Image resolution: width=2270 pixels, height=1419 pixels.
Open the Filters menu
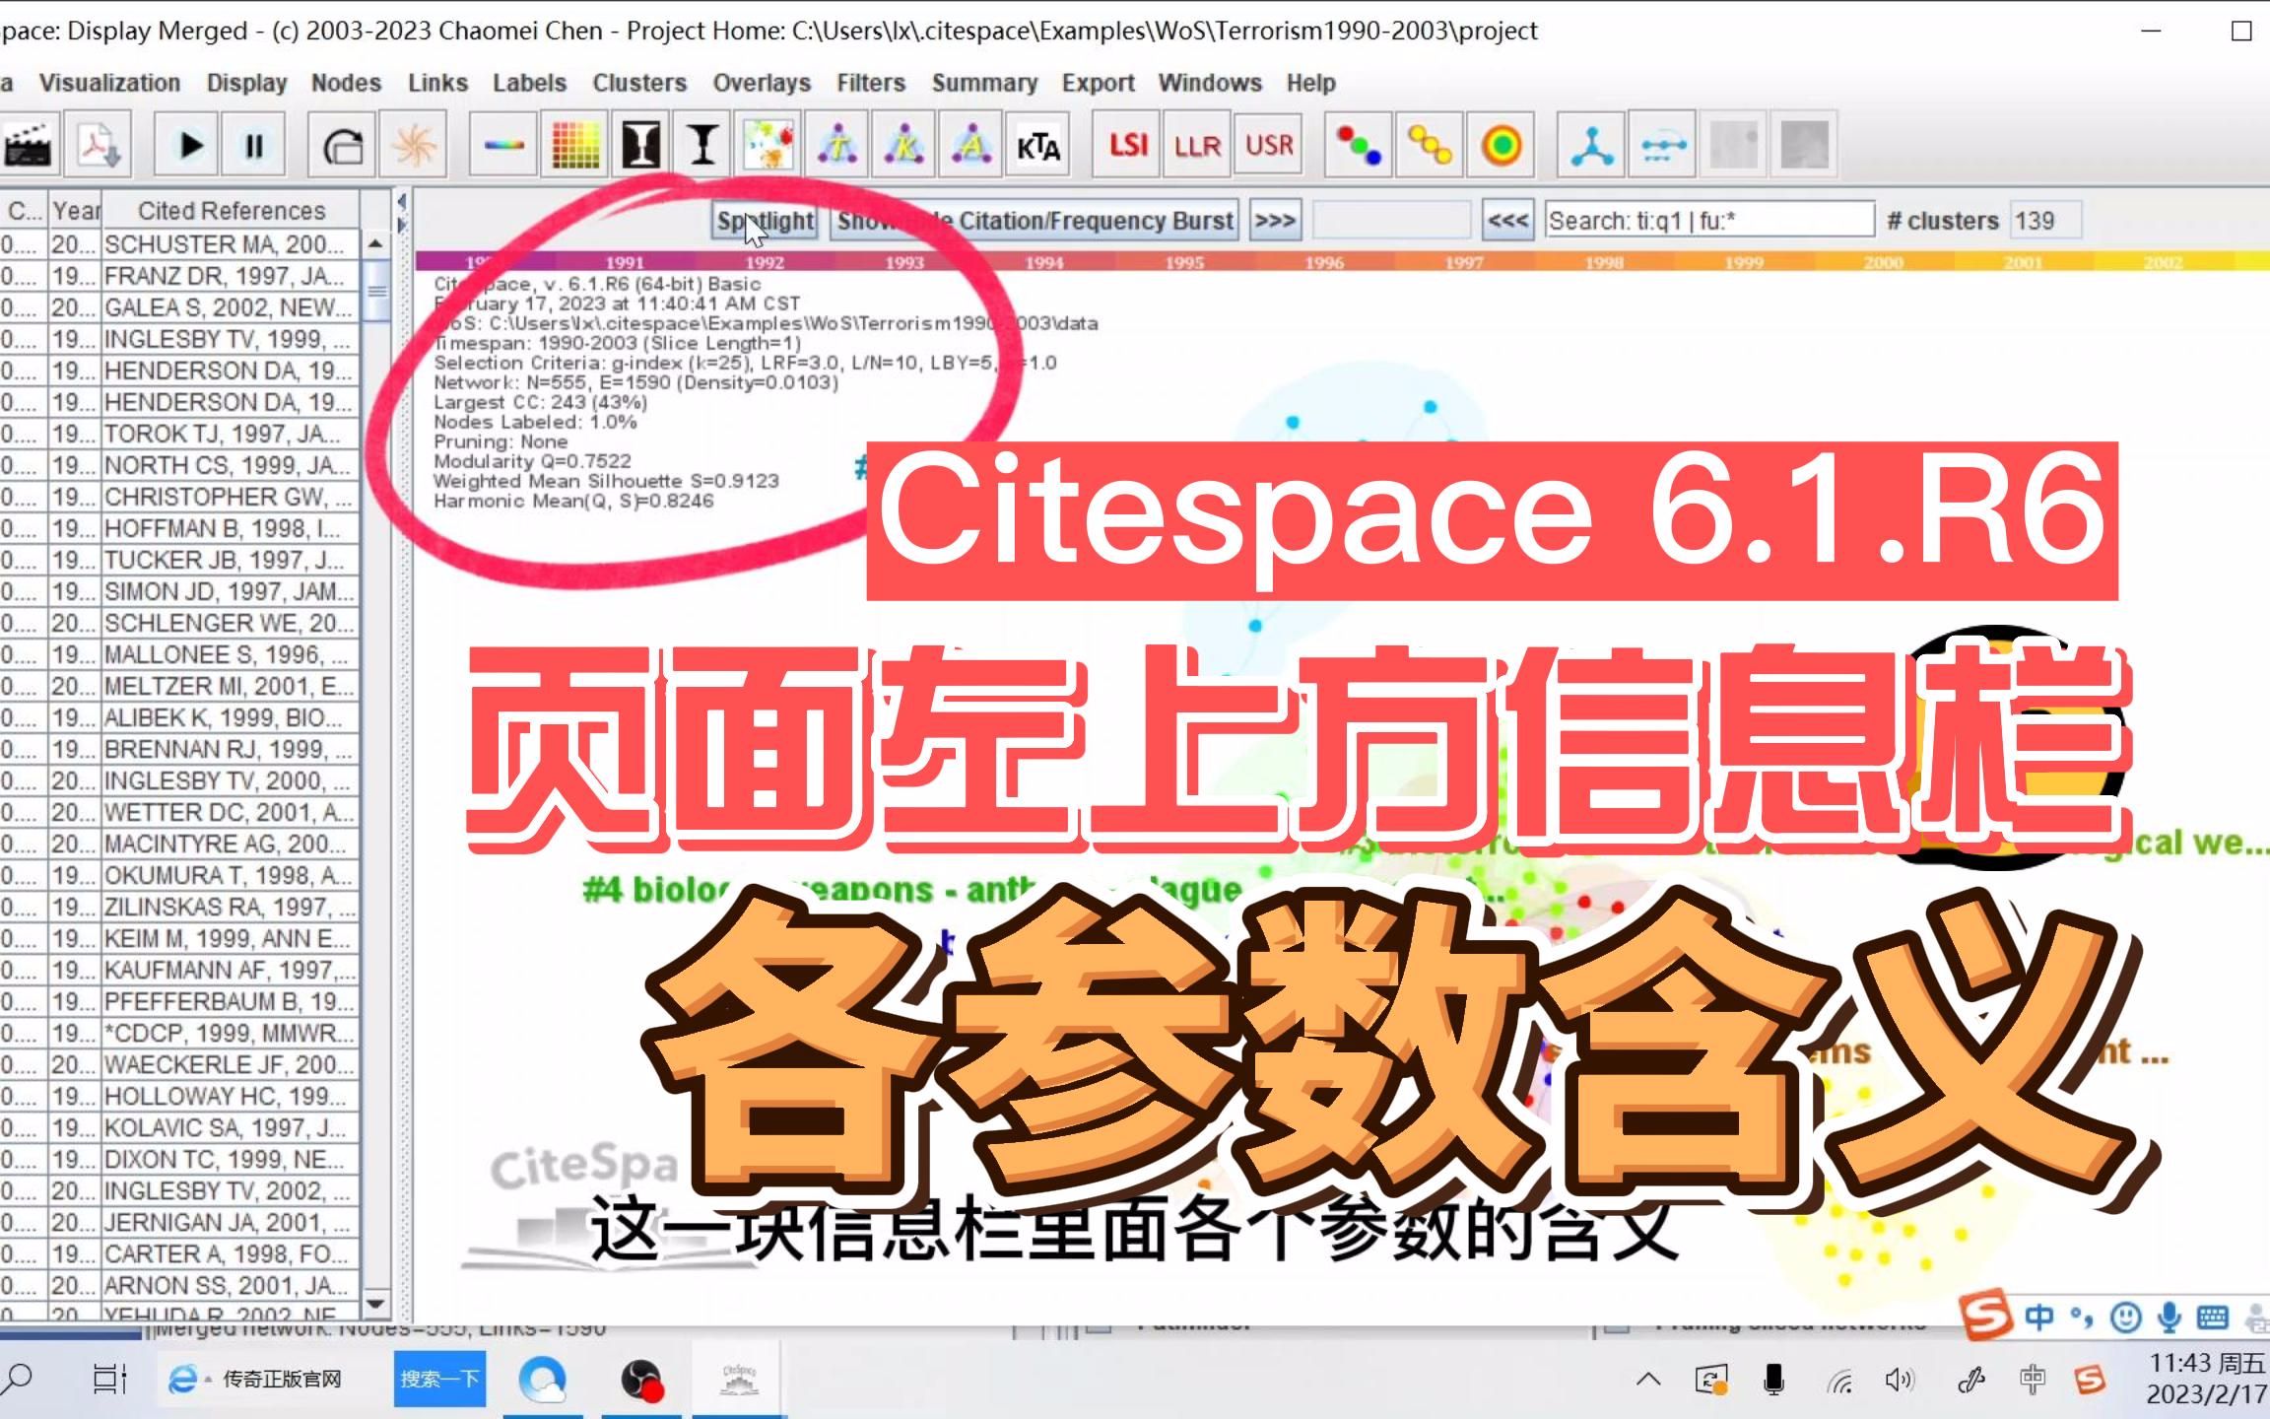click(871, 83)
